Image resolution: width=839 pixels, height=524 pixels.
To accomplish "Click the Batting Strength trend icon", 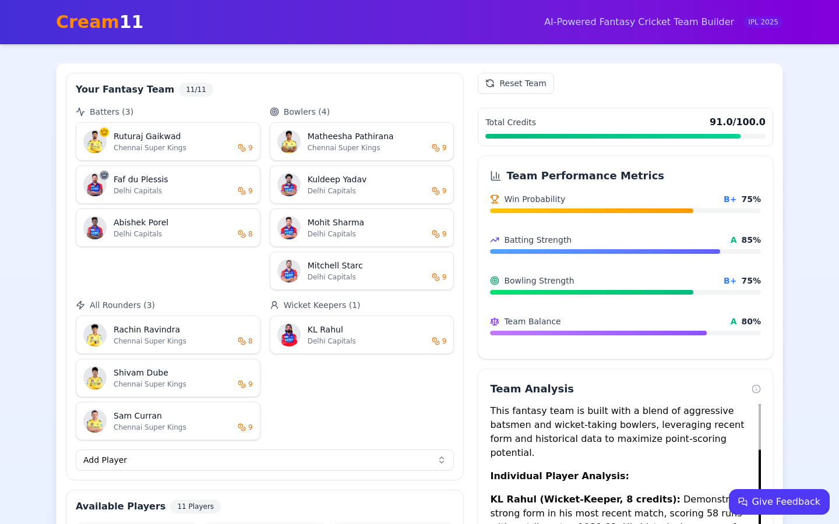I will pos(495,240).
